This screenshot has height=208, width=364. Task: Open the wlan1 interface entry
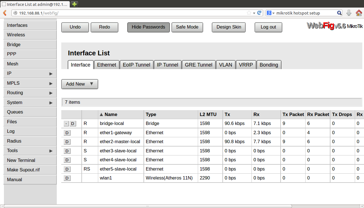[x=106, y=178]
